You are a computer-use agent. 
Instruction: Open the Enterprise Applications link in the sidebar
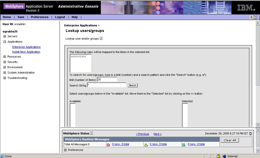(x=26, y=47)
